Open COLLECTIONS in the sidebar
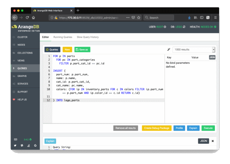The width and height of the screenshot is (230, 164). pyautogui.click(x=25, y=53)
